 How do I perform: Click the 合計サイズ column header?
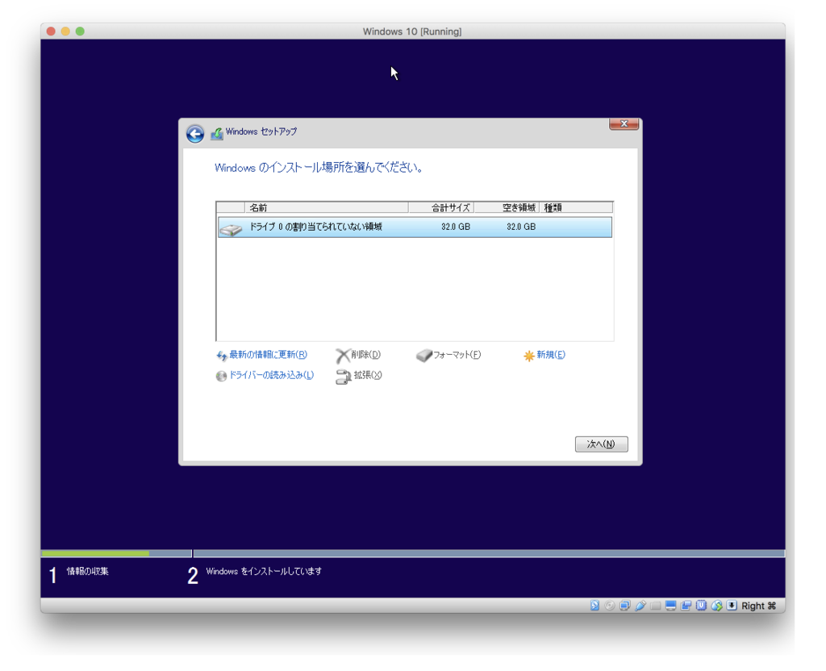[x=441, y=207]
